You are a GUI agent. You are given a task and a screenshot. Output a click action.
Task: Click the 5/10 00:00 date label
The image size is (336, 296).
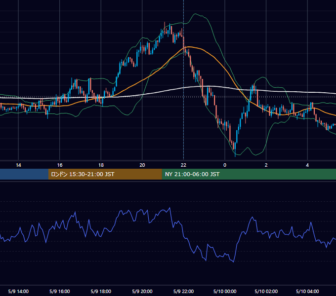point(225,291)
